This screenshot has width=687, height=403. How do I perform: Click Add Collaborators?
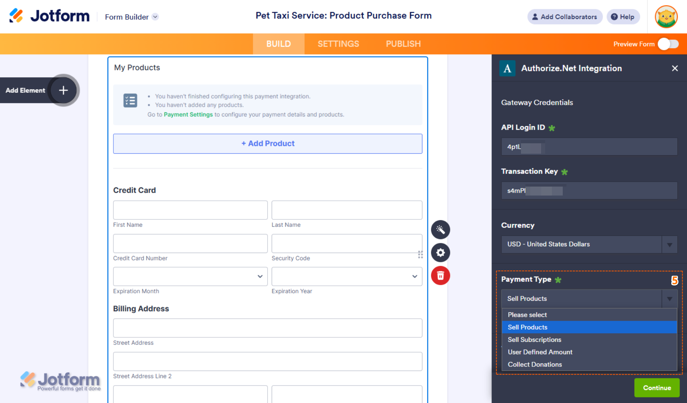pyautogui.click(x=565, y=16)
